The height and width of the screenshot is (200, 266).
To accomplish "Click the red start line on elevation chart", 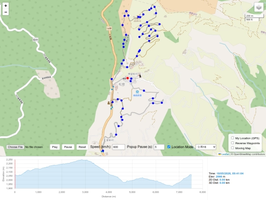I will (x=15, y=174).
